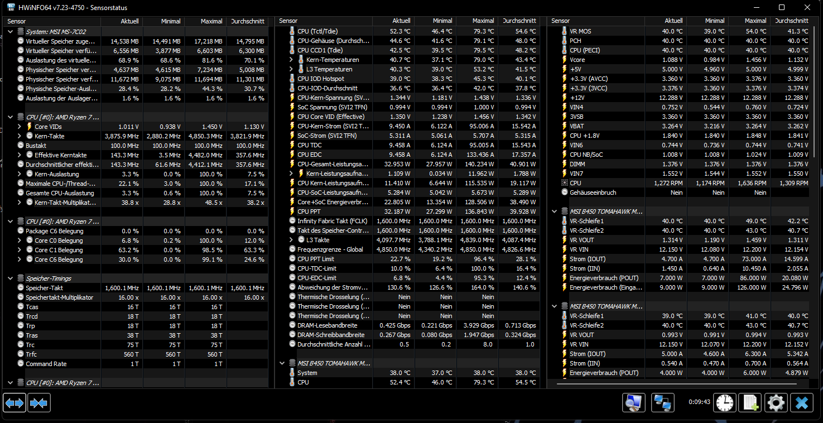Click the 17,218 MB maximal value
Image resolution: width=823 pixels, height=423 pixels.
[208, 41]
